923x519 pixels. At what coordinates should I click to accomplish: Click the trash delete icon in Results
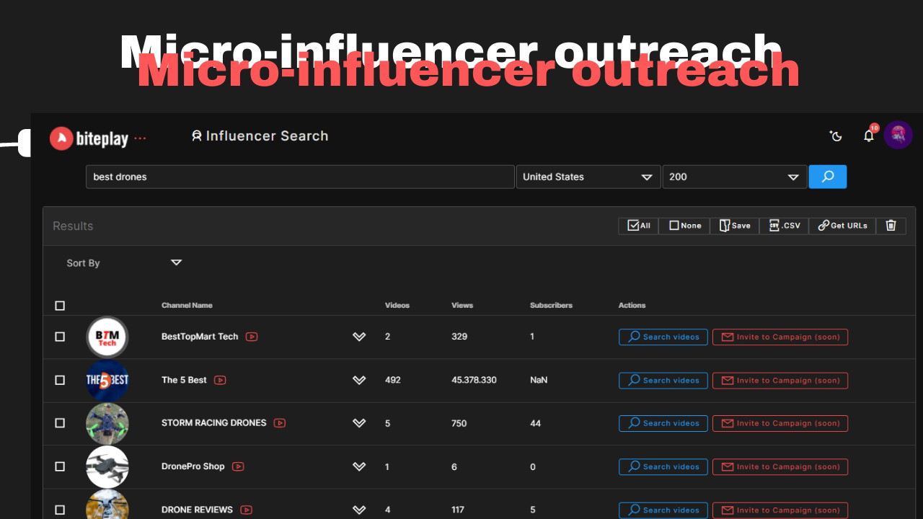[891, 226]
